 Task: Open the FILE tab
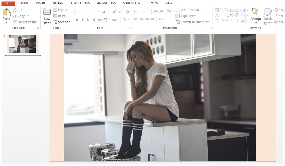(8, 3)
